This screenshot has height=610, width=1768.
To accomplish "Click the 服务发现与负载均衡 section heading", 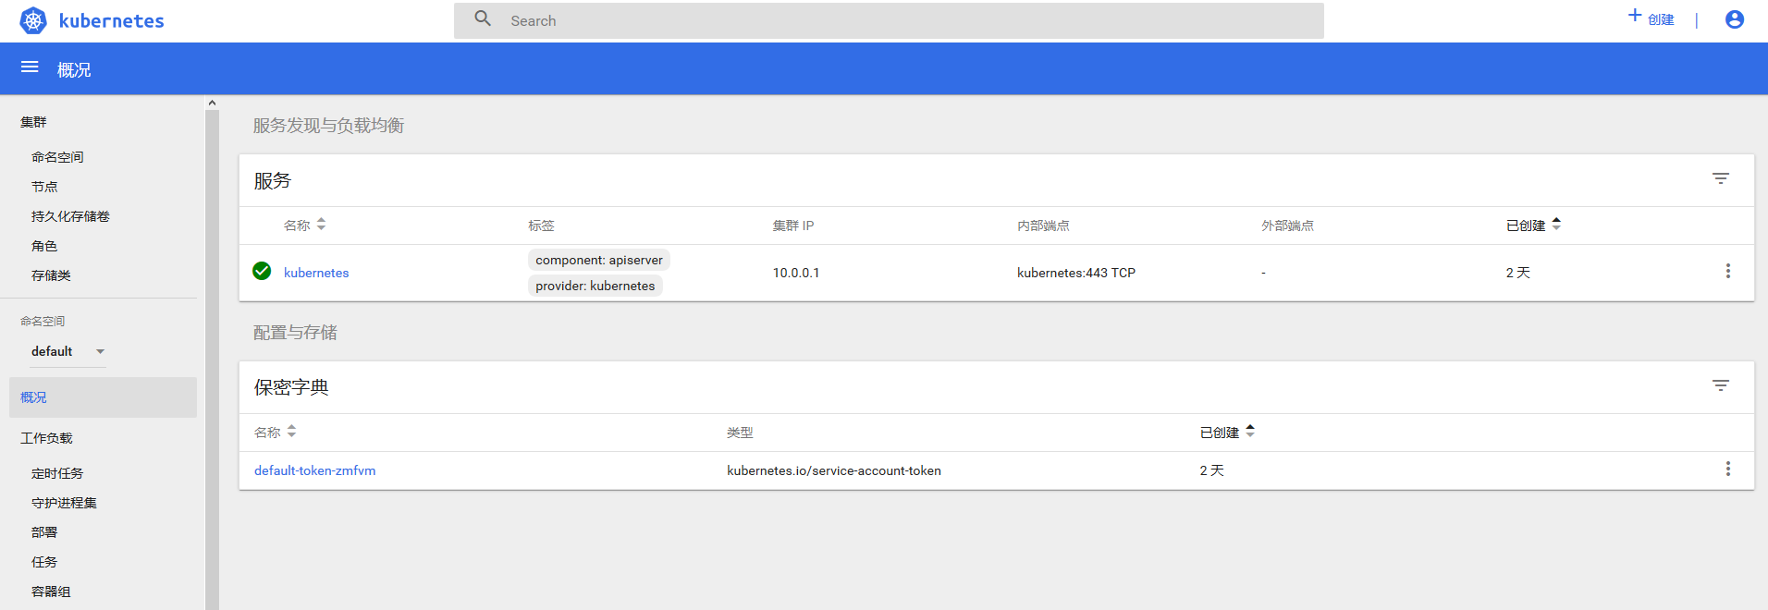I will pos(328,125).
